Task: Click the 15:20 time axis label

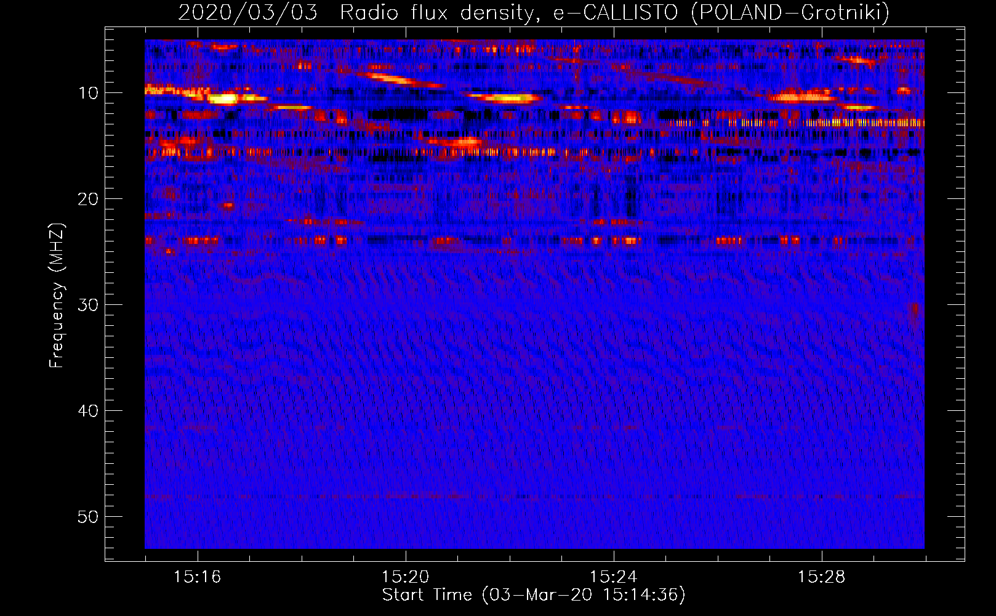Action: pos(405,577)
